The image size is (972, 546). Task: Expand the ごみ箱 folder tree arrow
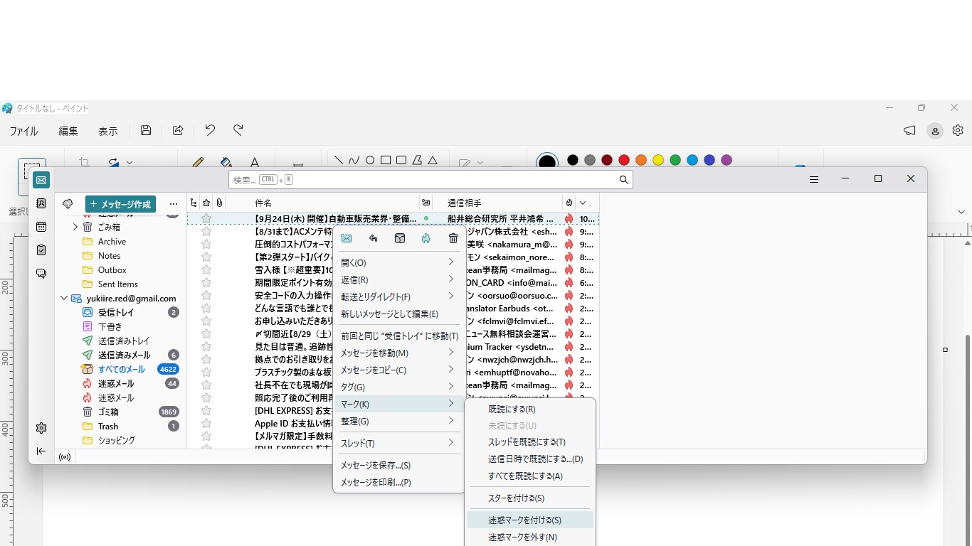tap(75, 227)
